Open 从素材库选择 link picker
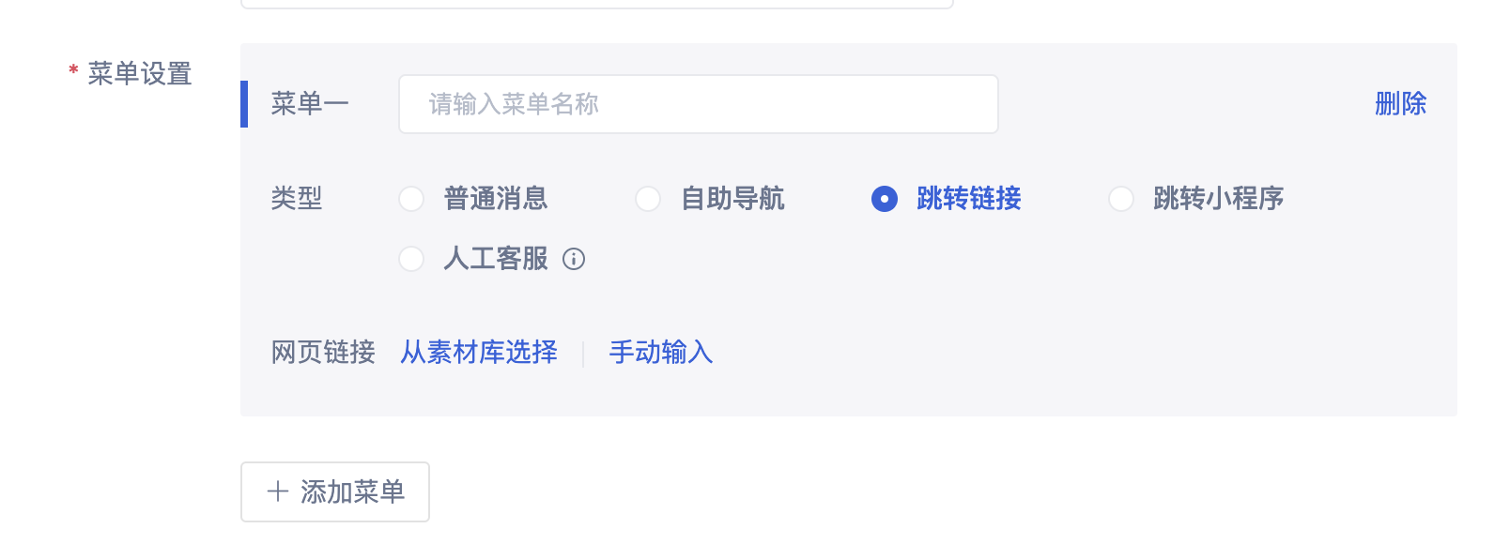 click(479, 353)
